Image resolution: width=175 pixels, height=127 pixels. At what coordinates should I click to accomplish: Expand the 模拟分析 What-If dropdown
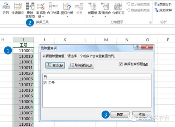click(x=66, y=17)
